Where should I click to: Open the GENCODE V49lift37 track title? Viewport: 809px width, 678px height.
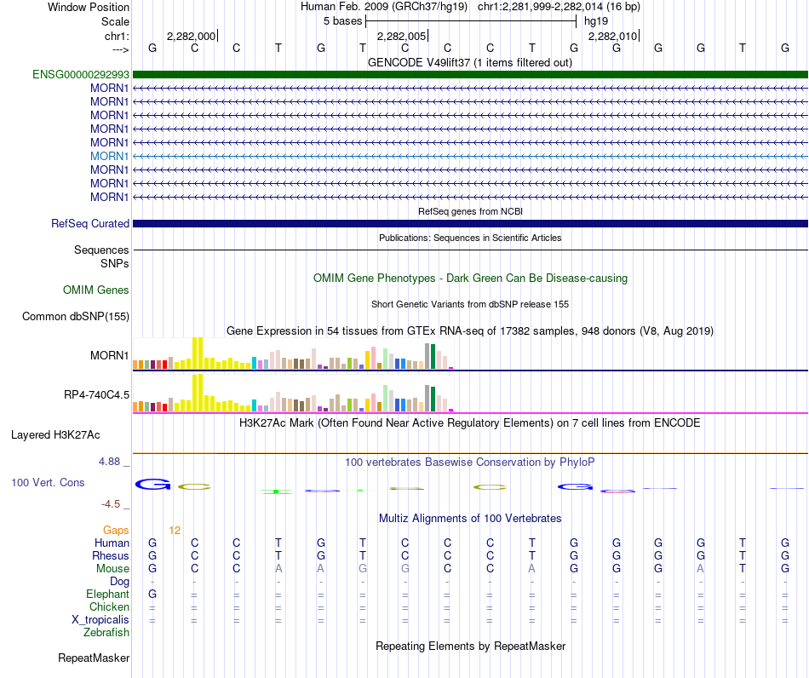(x=469, y=62)
